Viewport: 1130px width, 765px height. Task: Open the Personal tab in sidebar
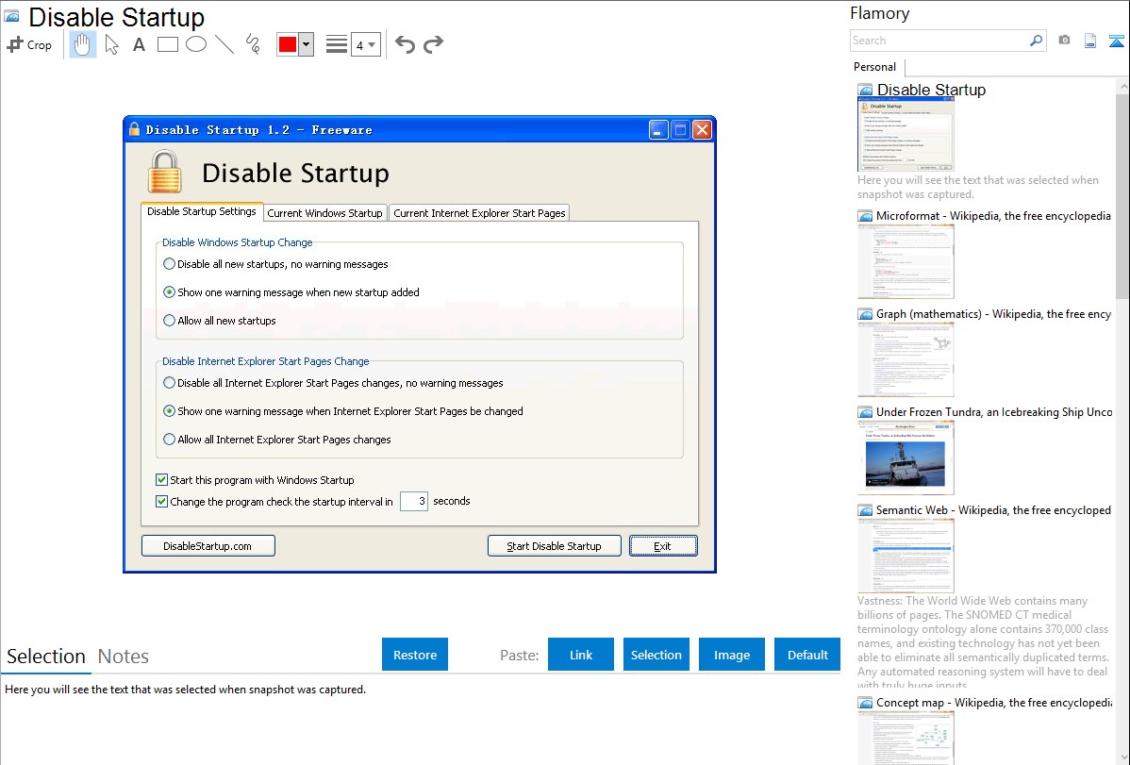pyautogui.click(x=874, y=67)
